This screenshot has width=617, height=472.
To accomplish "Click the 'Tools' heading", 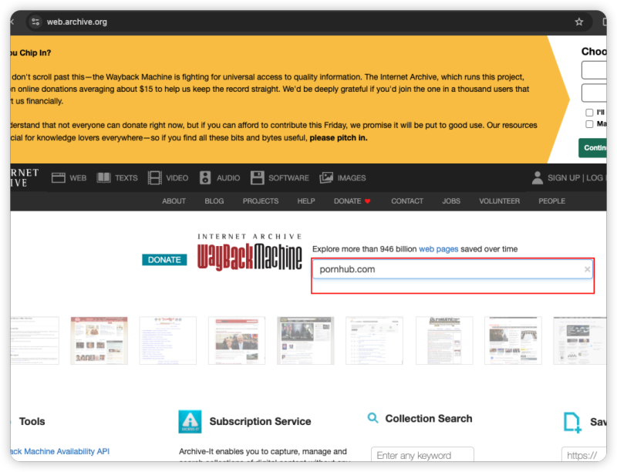I will (x=32, y=421).
